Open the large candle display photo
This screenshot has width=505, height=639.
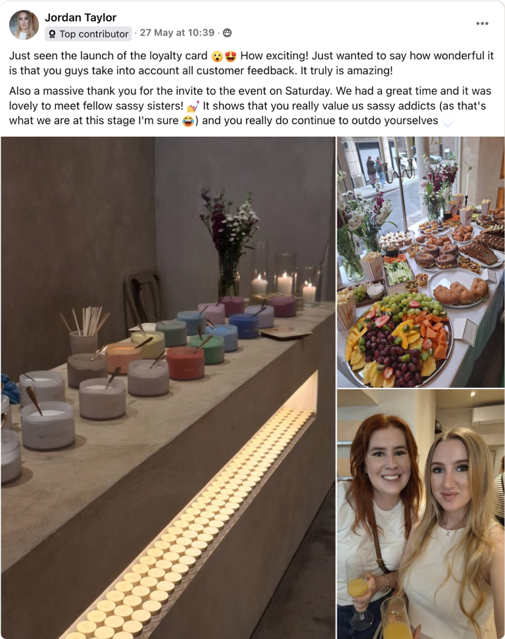[x=168, y=388]
